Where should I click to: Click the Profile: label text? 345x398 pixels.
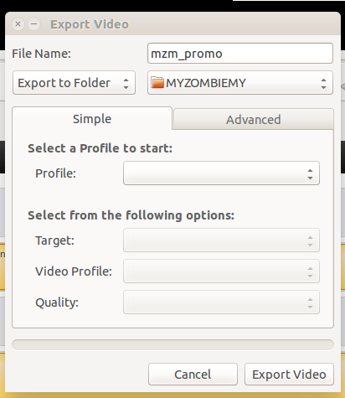click(x=55, y=173)
